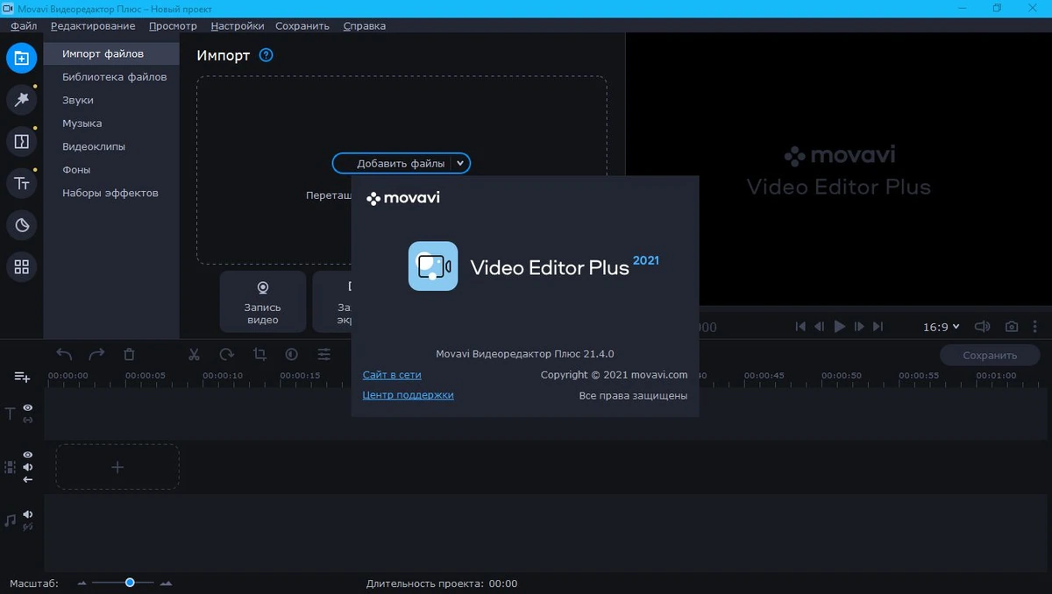Open the Сохранить menu in menu bar
Viewport: 1052px width, 594px height.
[302, 25]
